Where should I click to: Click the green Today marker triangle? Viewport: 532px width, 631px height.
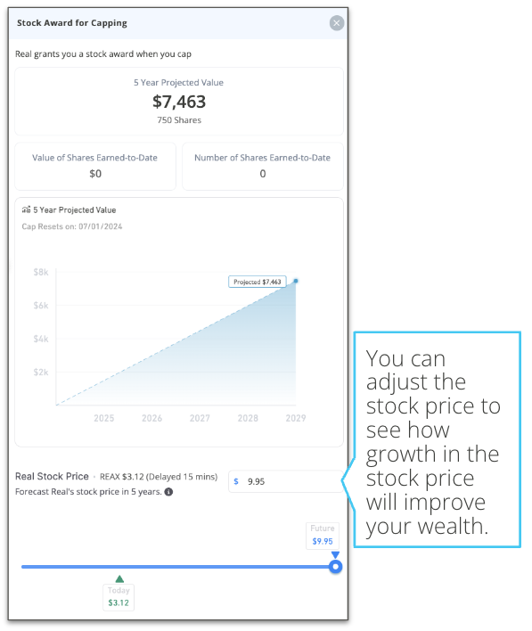coord(119,578)
